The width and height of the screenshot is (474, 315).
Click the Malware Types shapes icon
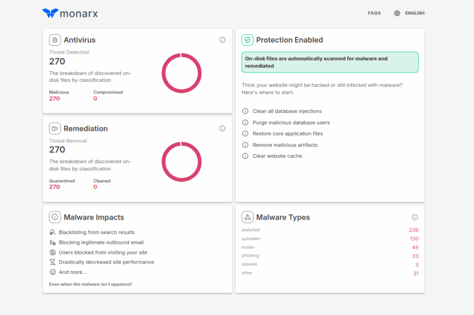pyautogui.click(x=247, y=217)
